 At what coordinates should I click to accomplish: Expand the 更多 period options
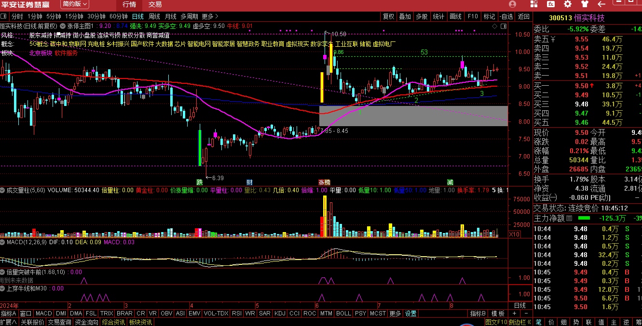click(x=210, y=16)
